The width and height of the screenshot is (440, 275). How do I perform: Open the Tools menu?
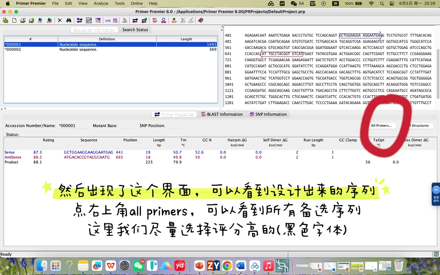coord(119,3)
